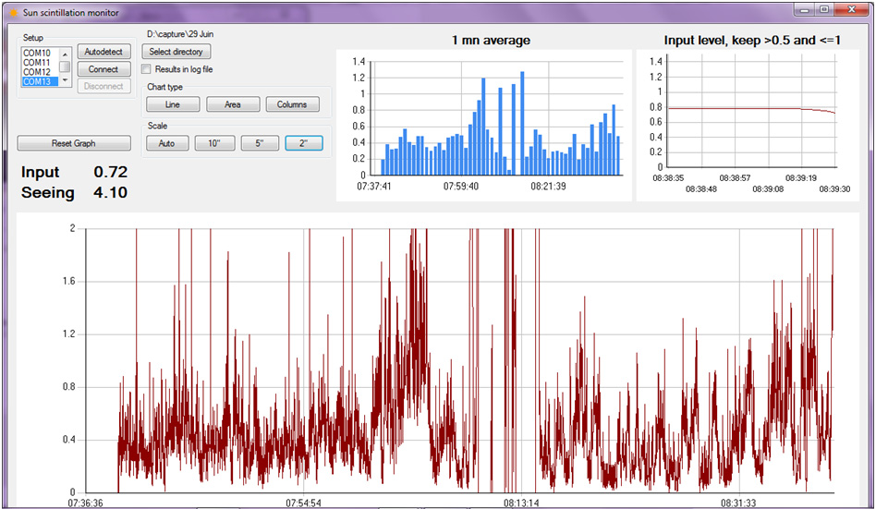
Task: Switch chart type to Columns
Action: click(x=292, y=104)
